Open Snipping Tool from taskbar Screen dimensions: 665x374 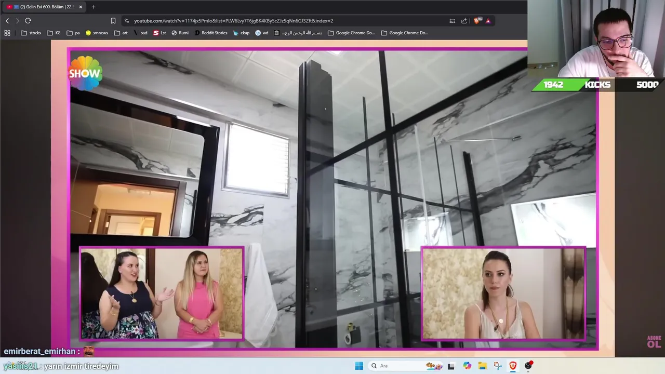pyautogui.click(x=498, y=366)
